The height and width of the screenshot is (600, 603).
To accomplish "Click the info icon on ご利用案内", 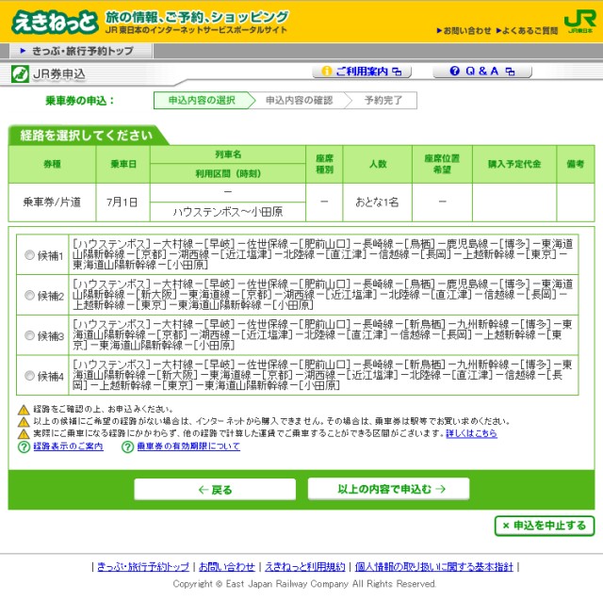I will [326, 71].
